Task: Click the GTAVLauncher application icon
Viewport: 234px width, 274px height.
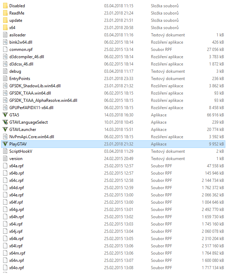Action: click(x=5, y=130)
